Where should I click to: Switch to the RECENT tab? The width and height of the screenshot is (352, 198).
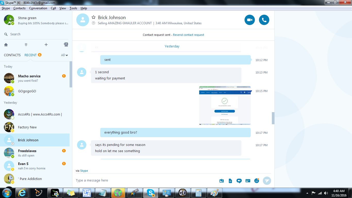30,55
